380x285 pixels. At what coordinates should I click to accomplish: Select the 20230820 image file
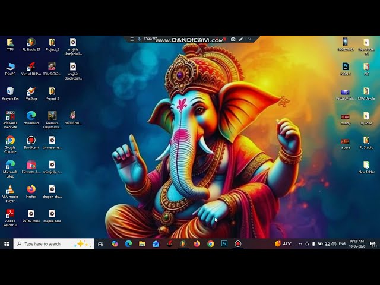point(73,118)
